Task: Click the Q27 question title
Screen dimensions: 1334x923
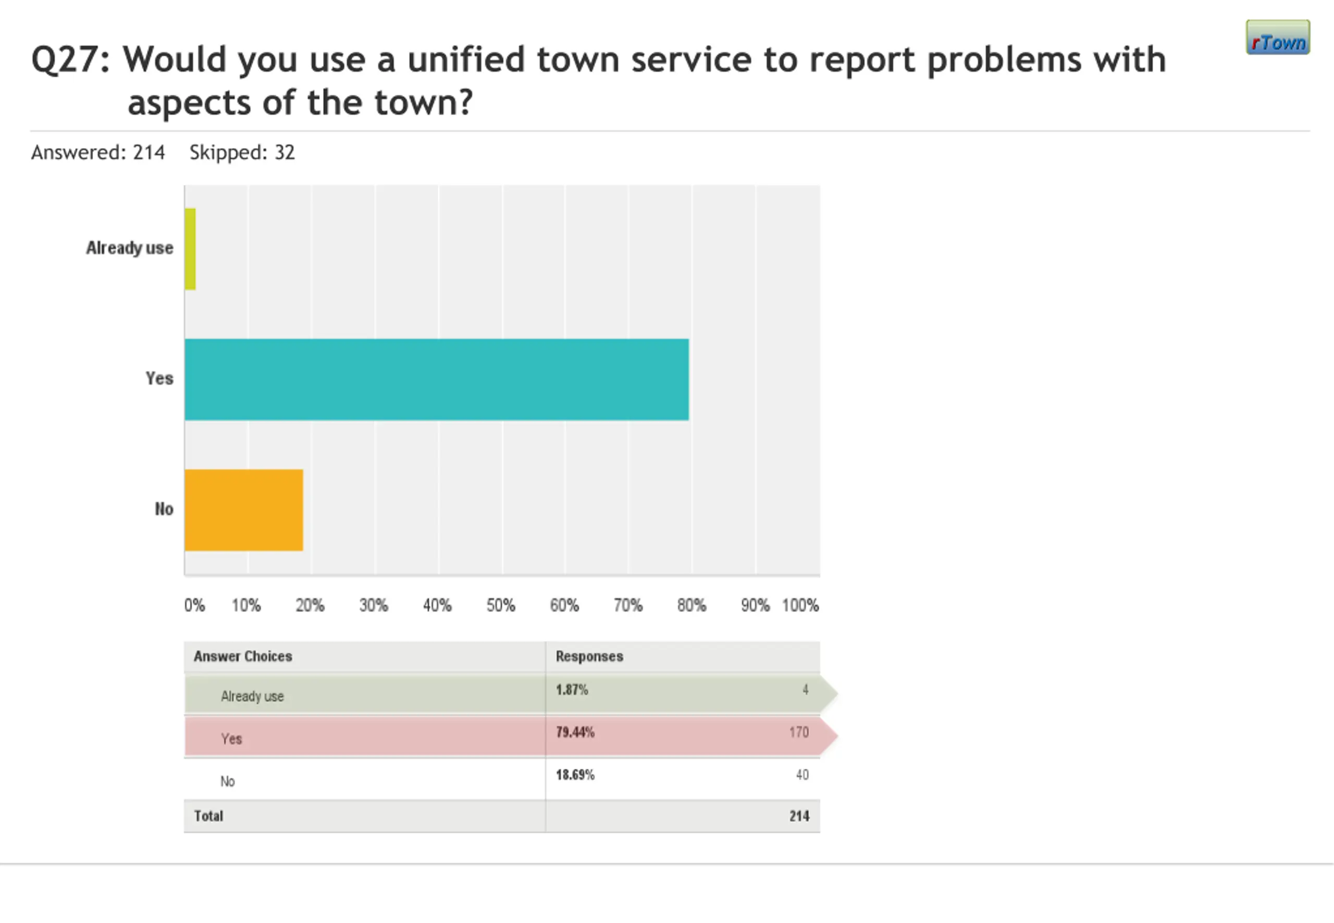Action: click(x=598, y=80)
